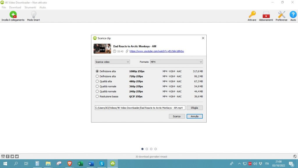Image resolution: width=298 pixels, height=168 pixels.
Task: Click the Sfoglia browse button
Action: pyautogui.click(x=194, y=108)
